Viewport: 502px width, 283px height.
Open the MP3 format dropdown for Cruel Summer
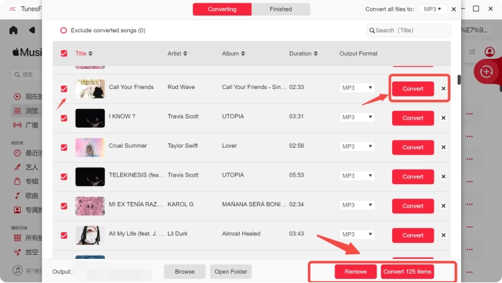(x=357, y=147)
